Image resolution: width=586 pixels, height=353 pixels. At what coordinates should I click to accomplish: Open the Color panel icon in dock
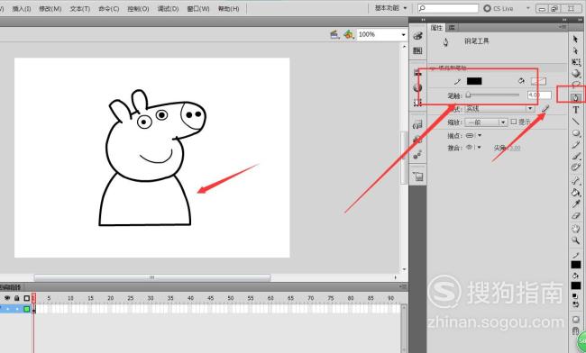click(417, 36)
